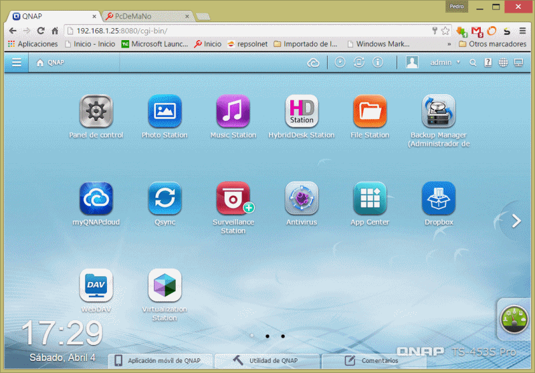Close the PcDeMaNo tab
Screen dimensions: 535x373
pos(187,16)
